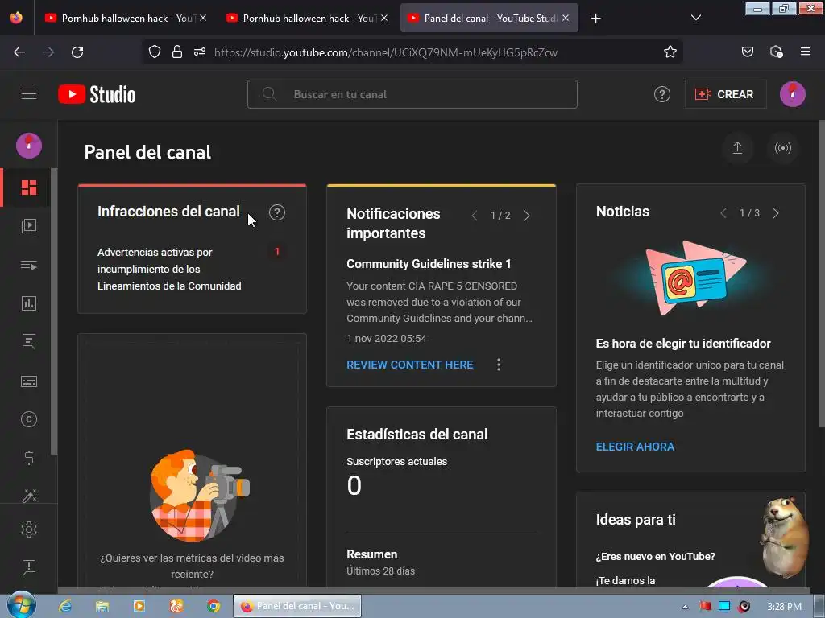
Task: Click the Go live broadcast icon
Action: (783, 148)
